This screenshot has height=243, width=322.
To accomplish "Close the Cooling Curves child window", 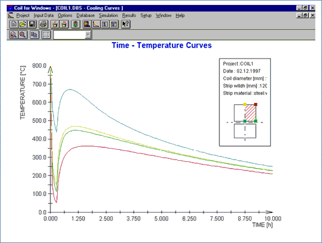I will click(x=312, y=15).
